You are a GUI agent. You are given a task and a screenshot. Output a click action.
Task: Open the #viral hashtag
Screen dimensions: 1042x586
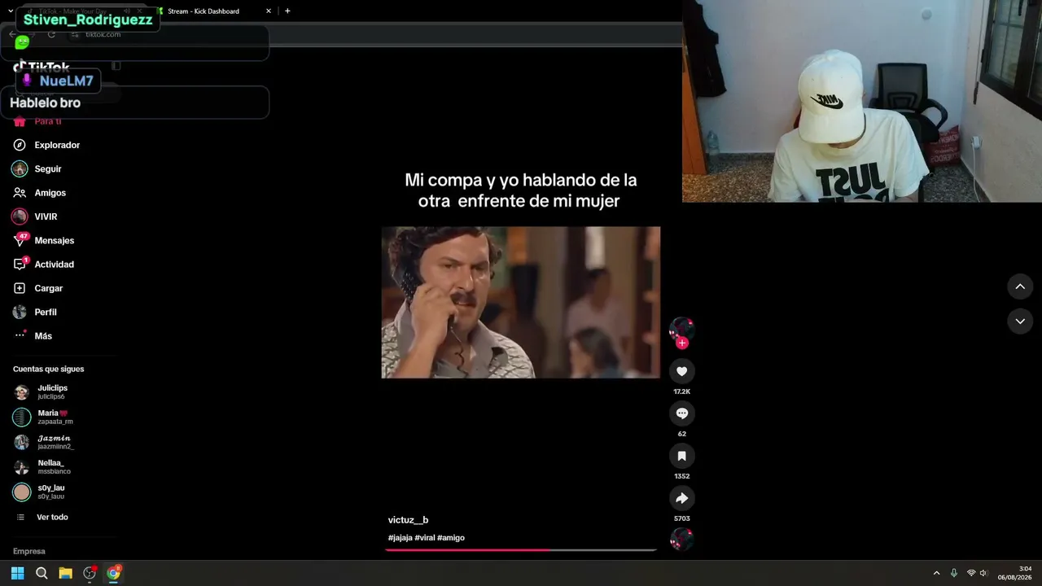point(425,538)
